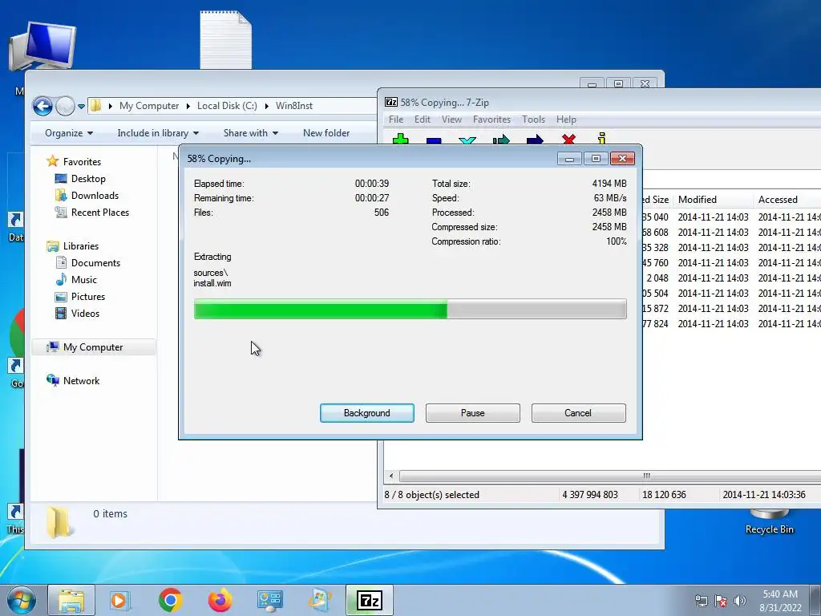Click the network tray icon
Viewport: 821px width, 616px height.
[701, 601]
